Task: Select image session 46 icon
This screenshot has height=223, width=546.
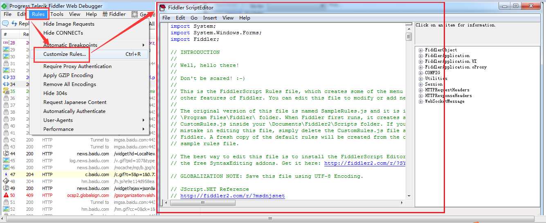Action: (6, 167)
